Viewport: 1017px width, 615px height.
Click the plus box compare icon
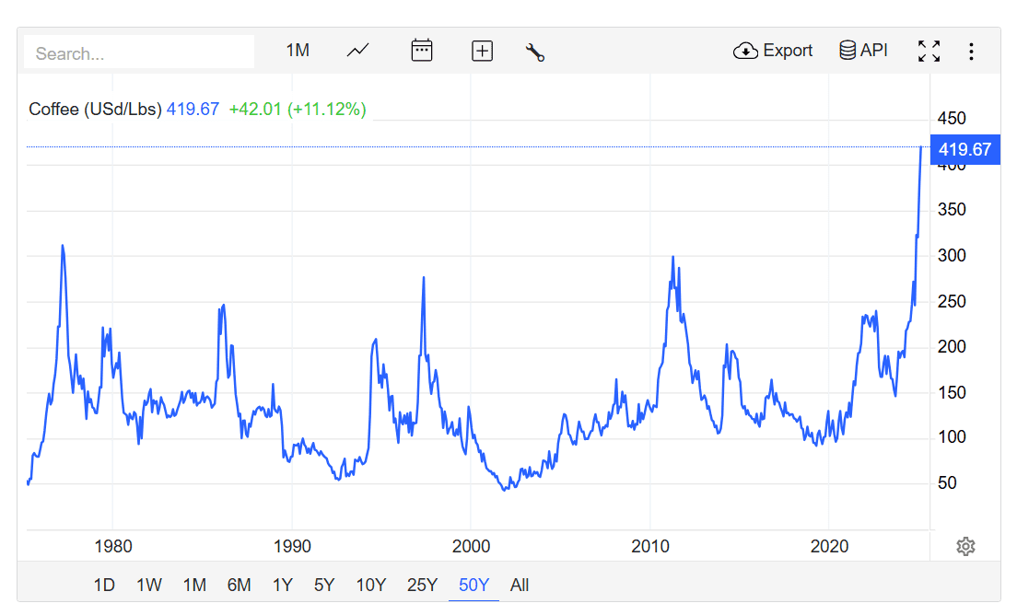482,51
